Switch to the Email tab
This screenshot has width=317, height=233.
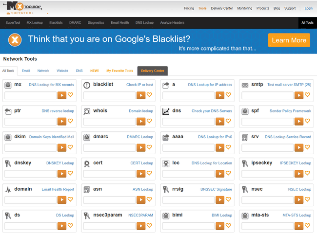click(x=25, y=71)
